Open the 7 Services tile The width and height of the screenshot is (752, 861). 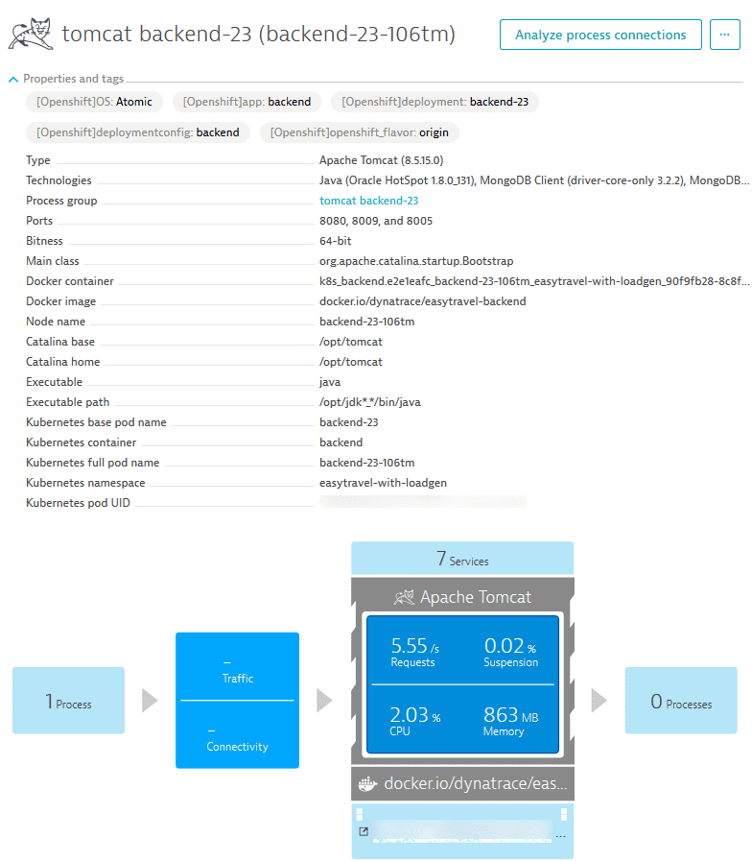[x=462, y=558]
